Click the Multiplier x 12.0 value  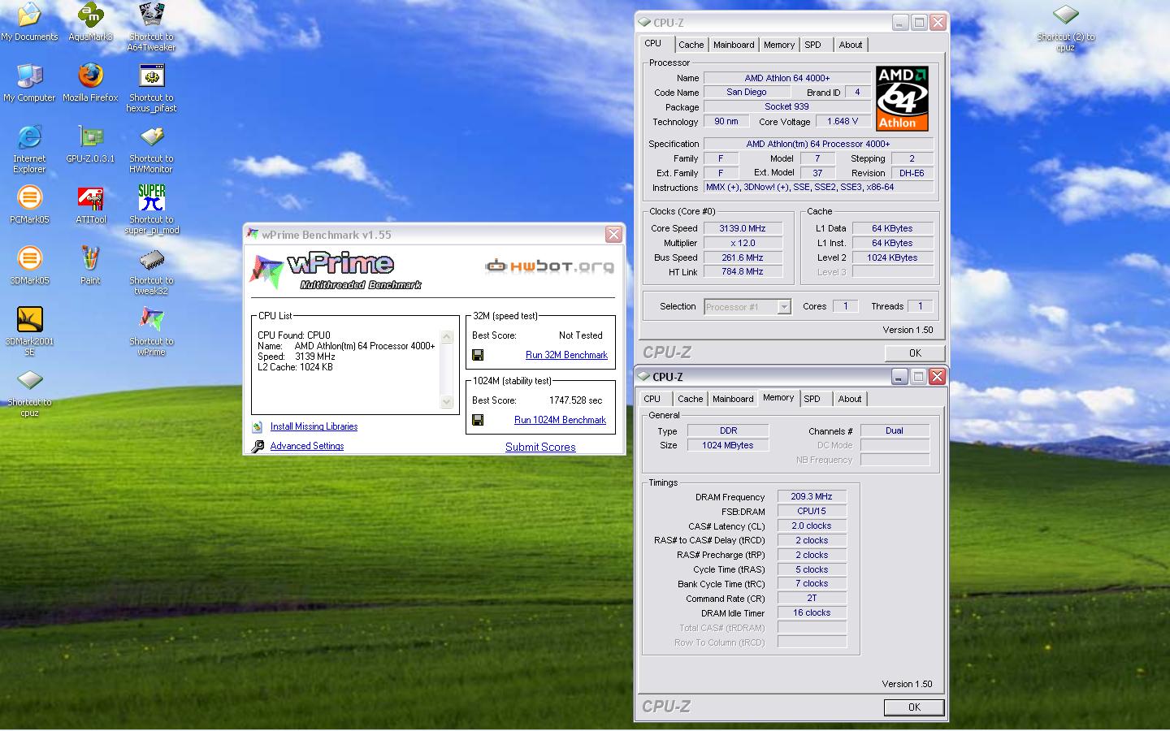click(x=743, y=243)
